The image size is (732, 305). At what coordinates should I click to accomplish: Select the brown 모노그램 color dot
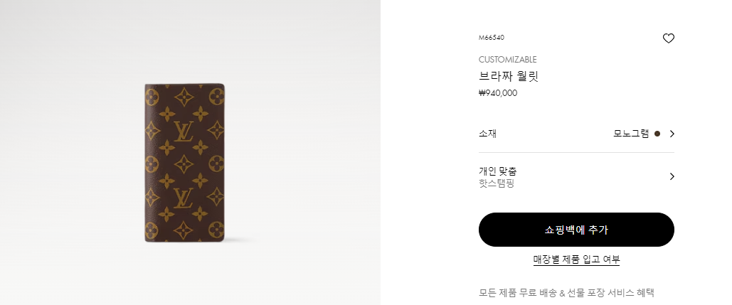[657, 134]
